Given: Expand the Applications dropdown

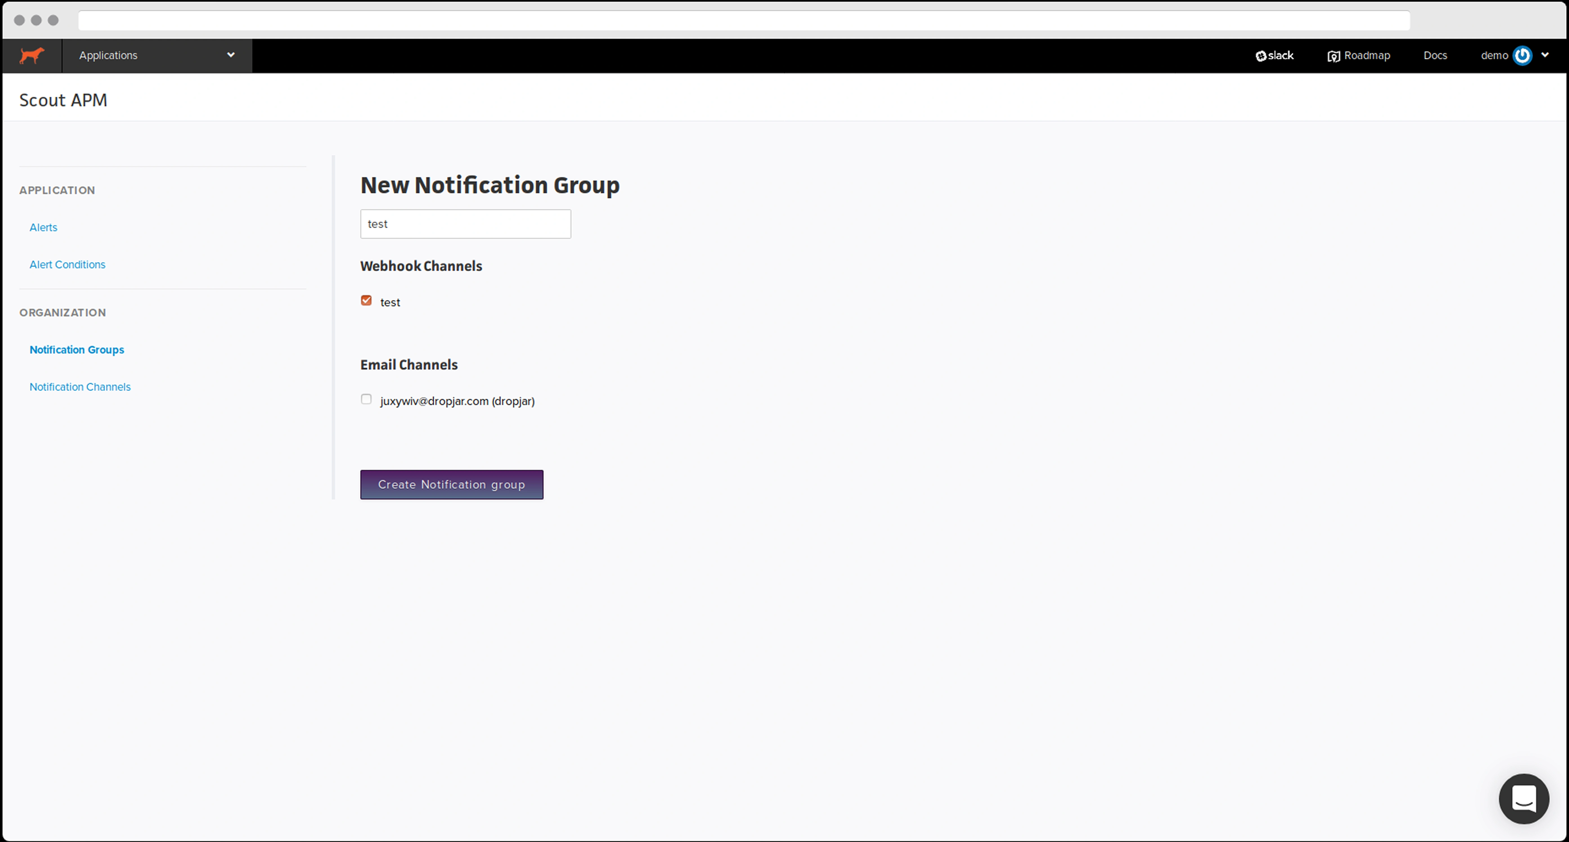Looking at the screenshot, I should tap(156, 55).
